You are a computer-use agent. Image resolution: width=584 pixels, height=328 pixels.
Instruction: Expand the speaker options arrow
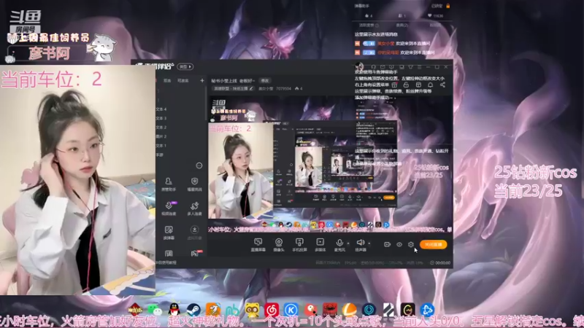pos(369,243)
